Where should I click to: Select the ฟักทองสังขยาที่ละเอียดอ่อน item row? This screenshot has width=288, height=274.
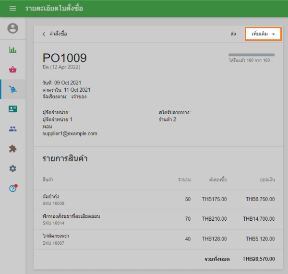158,219
